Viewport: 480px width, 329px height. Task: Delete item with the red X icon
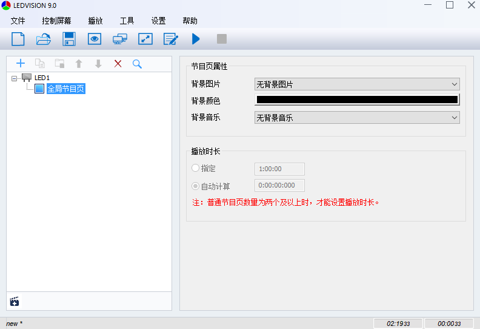pyautogui.click(x=118, y=64)
